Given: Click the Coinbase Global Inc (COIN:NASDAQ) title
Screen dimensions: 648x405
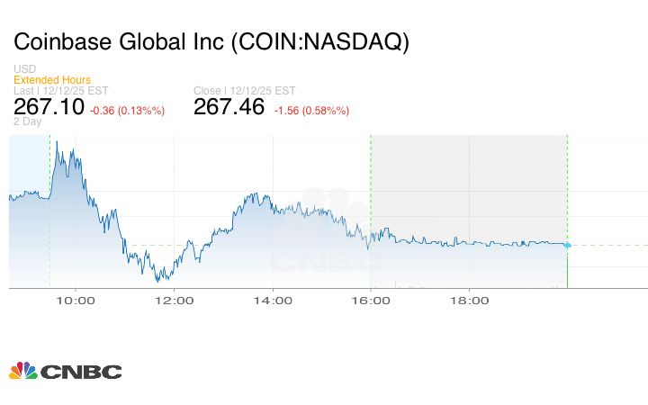Looking at the screenshot, I should point(211,41).
